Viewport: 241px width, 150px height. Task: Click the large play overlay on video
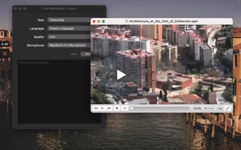pyautogui.click(x=121, y=75)
